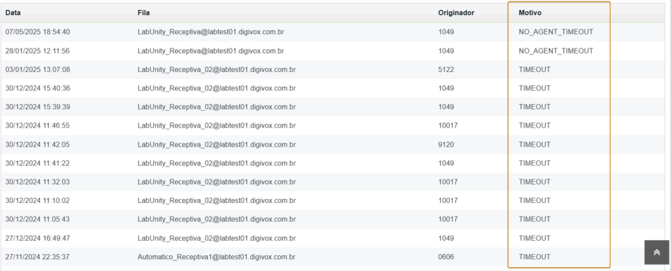Sort by the Data column header
671x271 pixels.
pos(13,13)
